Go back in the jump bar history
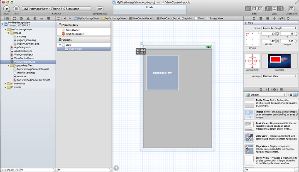The height and width of the screenshot is (172, 299). (x=65, y=19)
